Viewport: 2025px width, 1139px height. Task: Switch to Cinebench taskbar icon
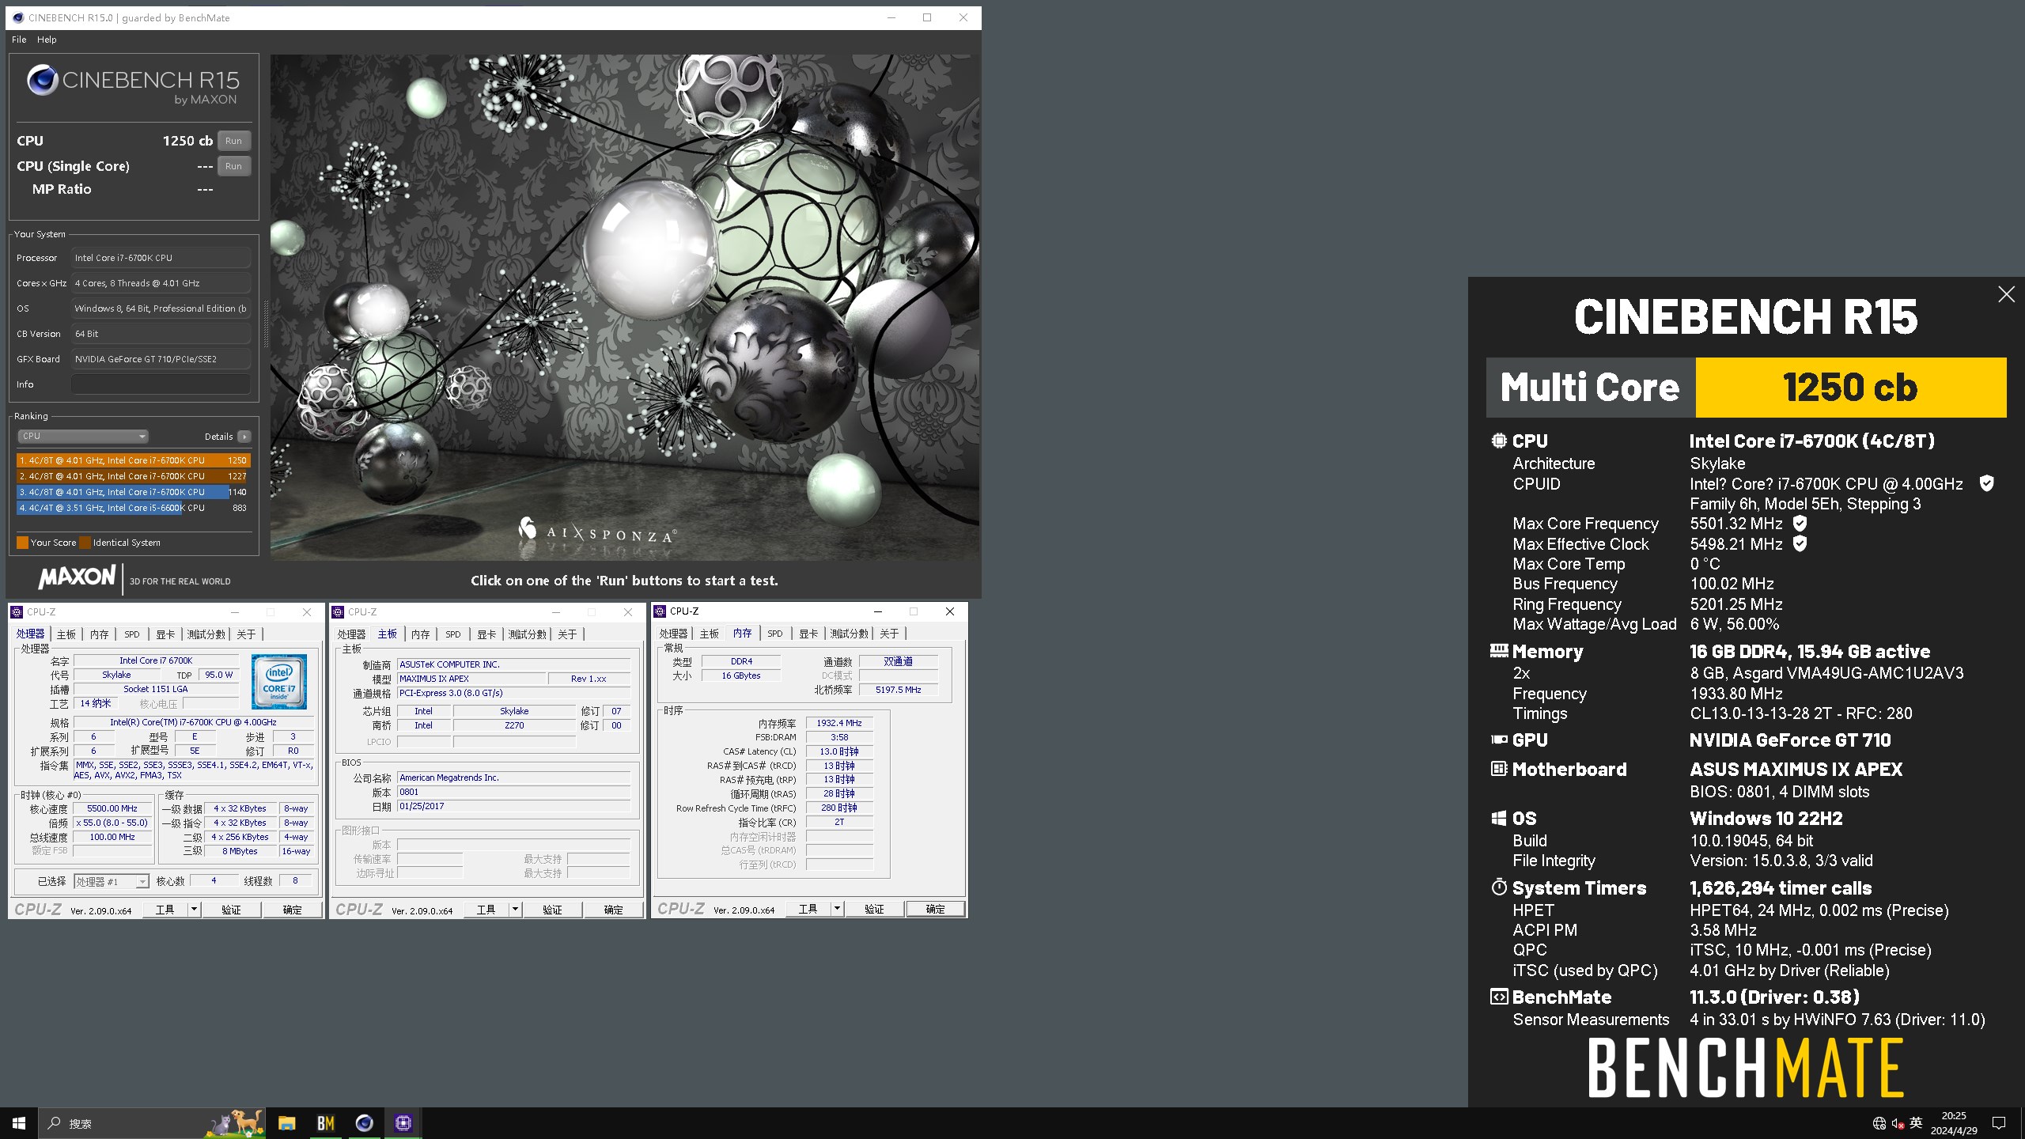tap(364, 1123)
